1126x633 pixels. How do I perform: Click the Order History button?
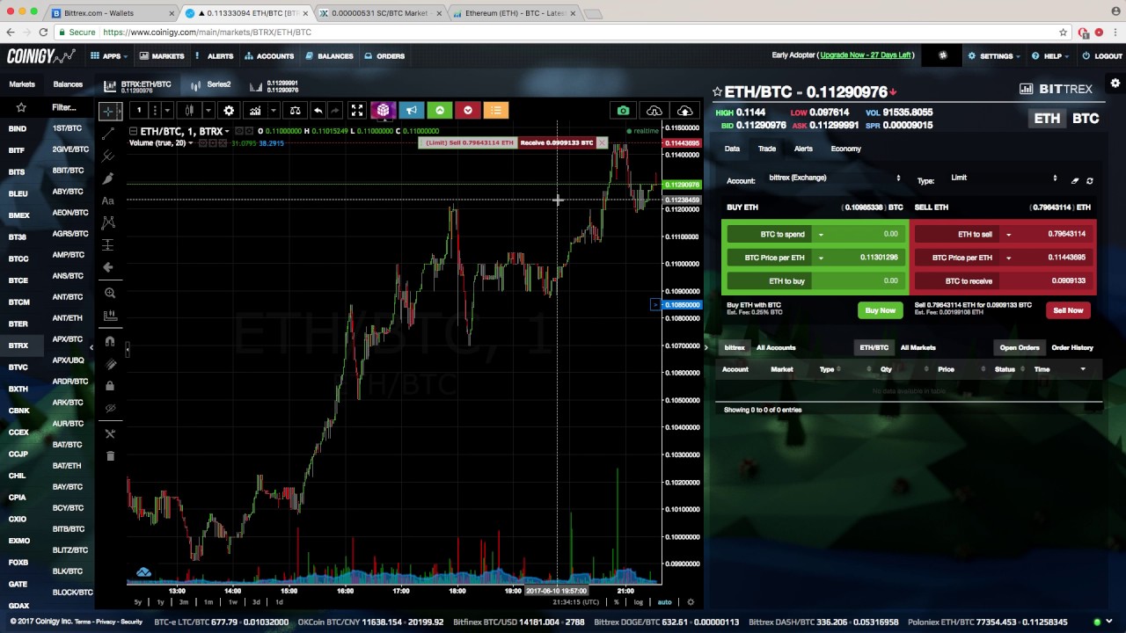tap(1071, 347)
